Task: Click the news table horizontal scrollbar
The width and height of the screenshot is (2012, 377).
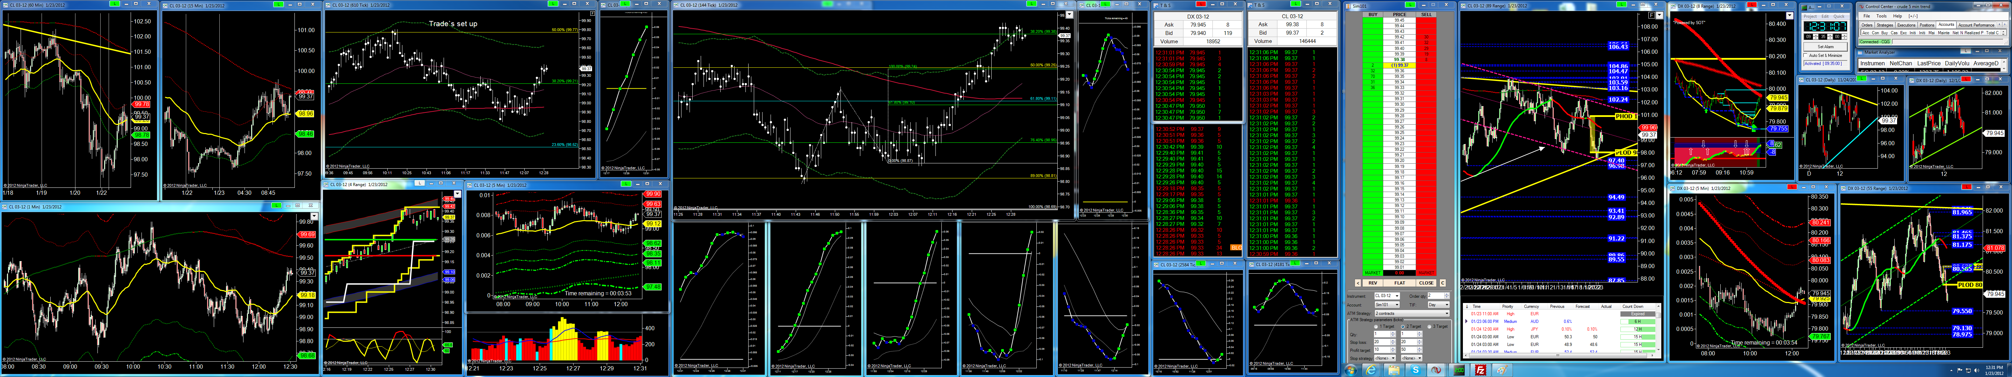Action: [1558, 354]
